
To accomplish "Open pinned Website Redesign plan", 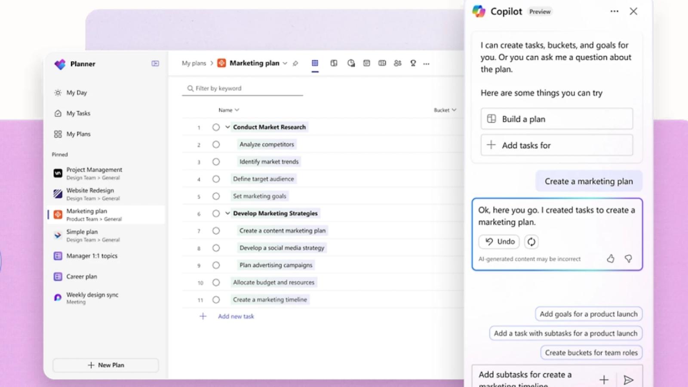I will [x=106, y=194].
